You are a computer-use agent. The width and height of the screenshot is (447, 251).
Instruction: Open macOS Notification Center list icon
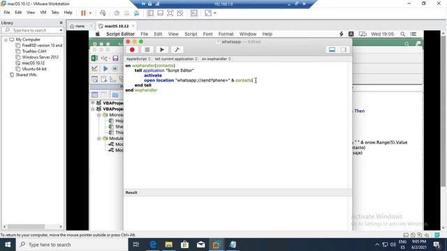[413, 34]
